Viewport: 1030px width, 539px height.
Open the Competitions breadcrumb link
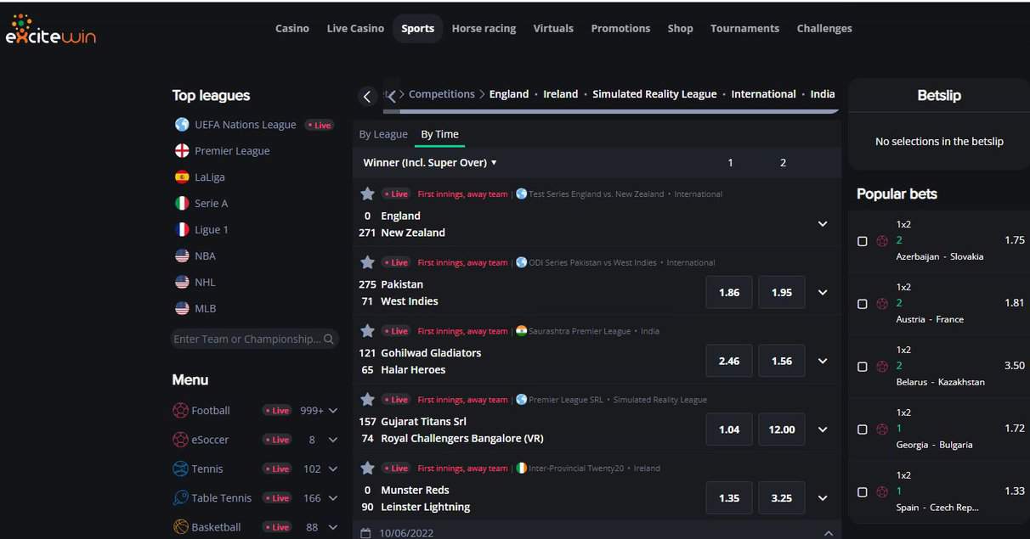coord(441,94)
